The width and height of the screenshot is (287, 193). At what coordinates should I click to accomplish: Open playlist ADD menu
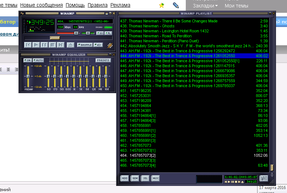coord(124,178)
